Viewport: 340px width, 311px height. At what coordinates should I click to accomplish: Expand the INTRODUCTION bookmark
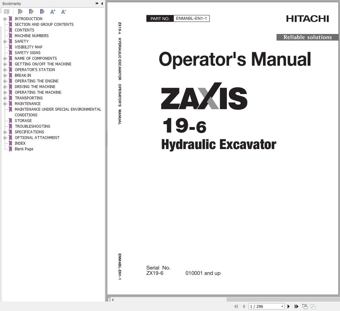[x=5, y=19]
